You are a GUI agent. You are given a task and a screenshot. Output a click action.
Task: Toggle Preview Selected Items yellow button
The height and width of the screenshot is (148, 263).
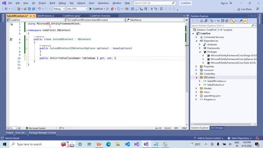[x=245, y=21]
